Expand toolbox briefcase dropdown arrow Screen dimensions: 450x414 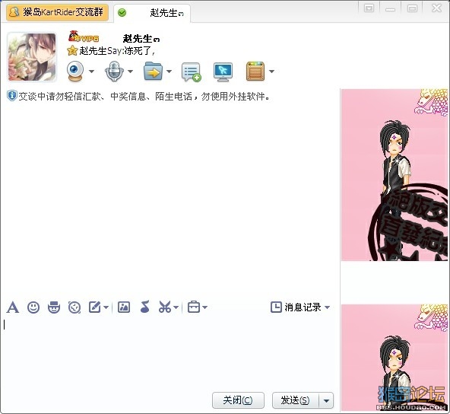click(204, 307)
